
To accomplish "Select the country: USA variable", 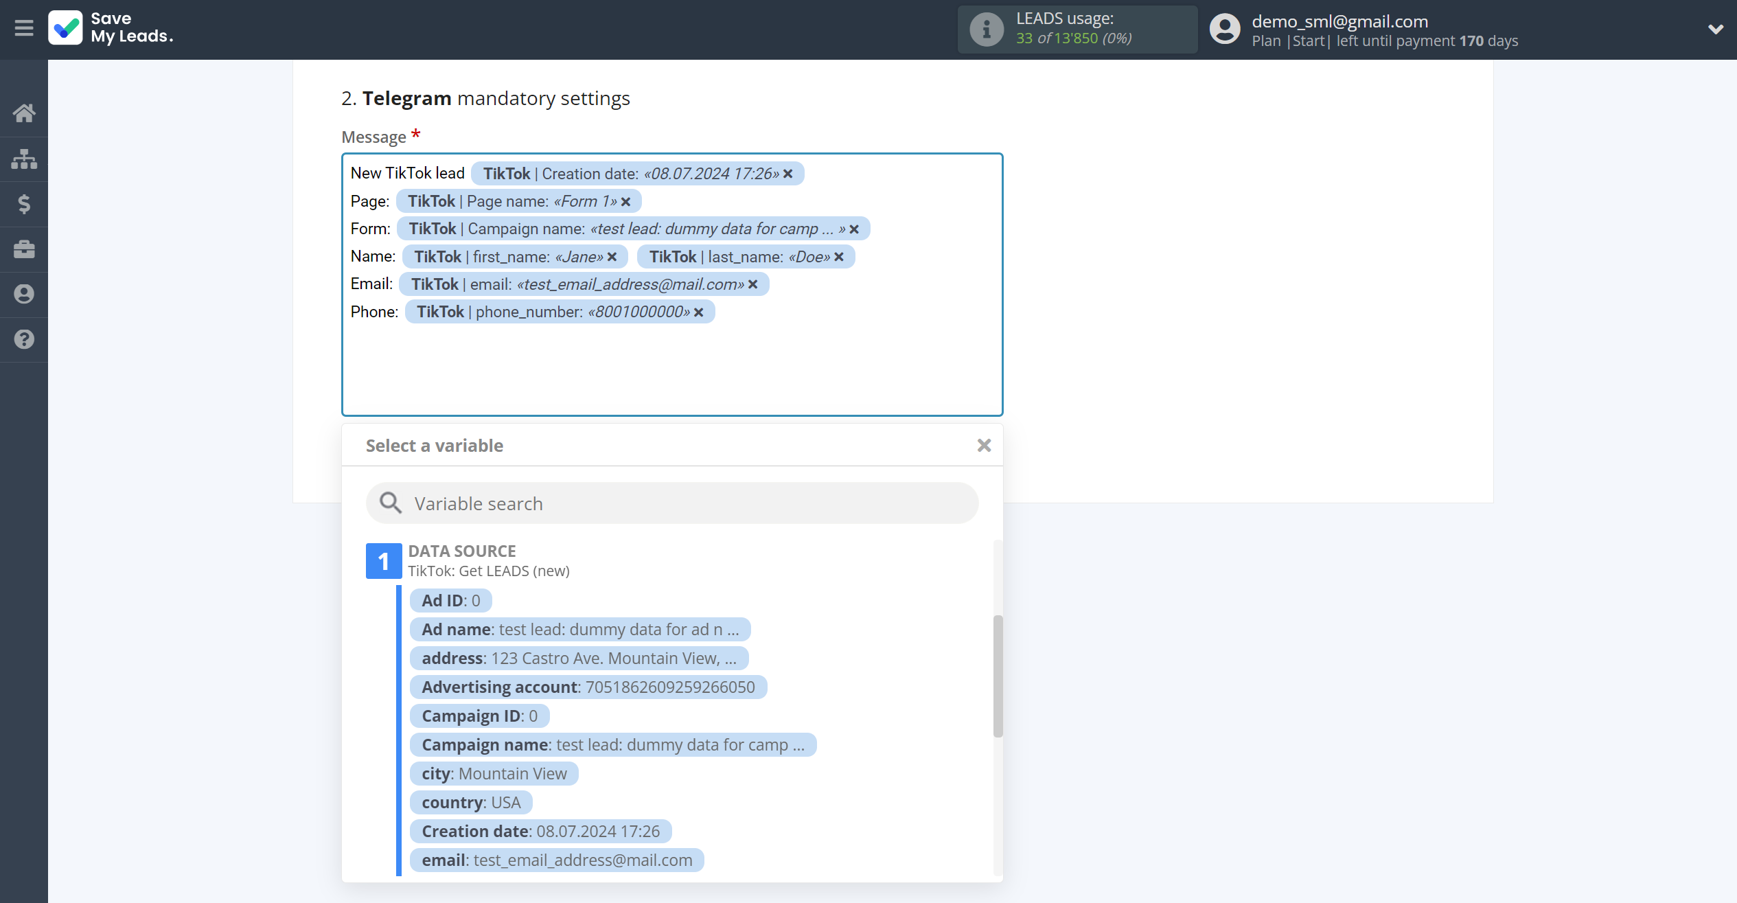I will pyautogui.click(x=471, y=802).
